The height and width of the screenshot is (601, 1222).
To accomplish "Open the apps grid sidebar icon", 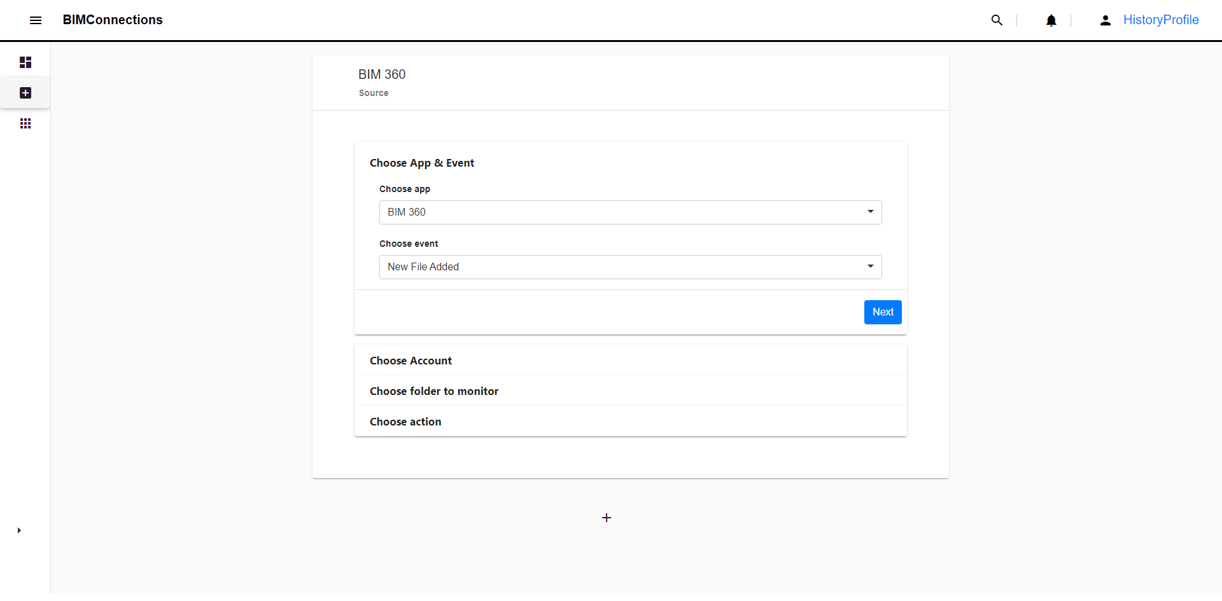I will click(25, 123).
